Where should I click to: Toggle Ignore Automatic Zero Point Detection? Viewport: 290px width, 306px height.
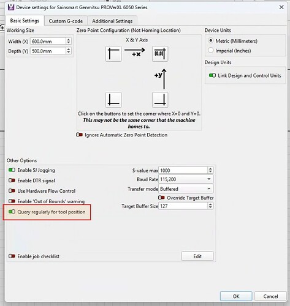[x=79, y=135]
